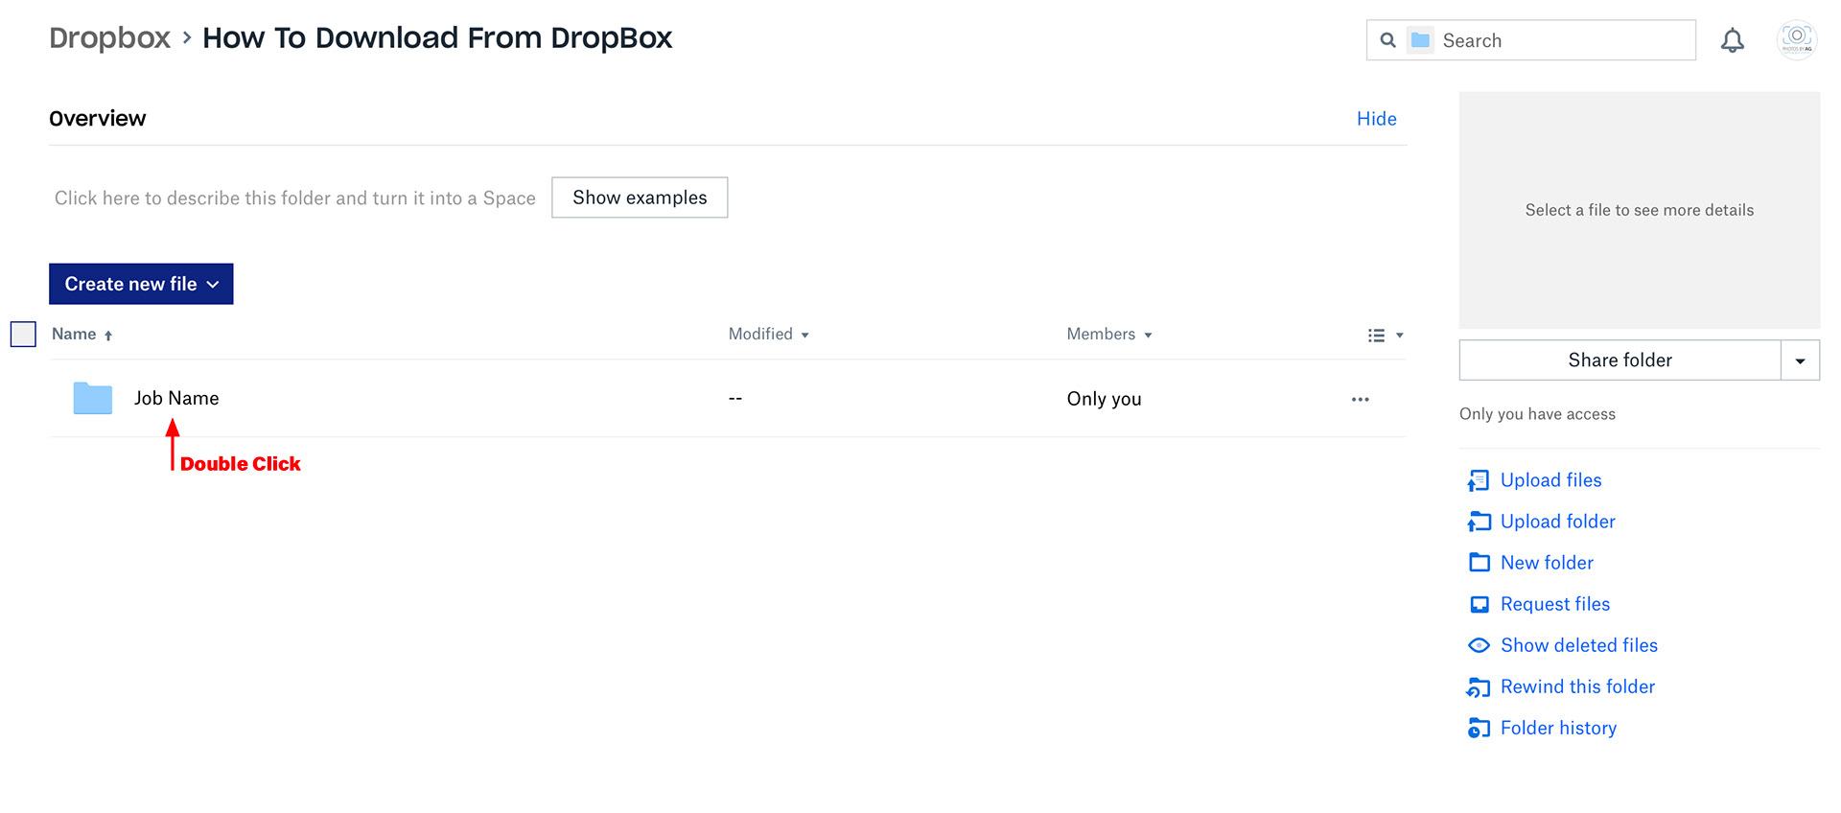The image size is (1841, 813).
Task: Go to Dropbox breadcrumb root
Action: tap(109, 37)
